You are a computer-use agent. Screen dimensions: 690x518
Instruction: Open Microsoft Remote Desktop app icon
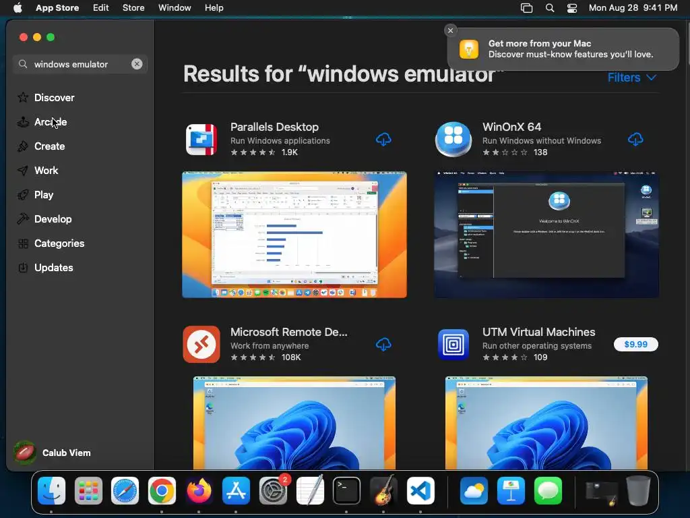tap(201, 345)
